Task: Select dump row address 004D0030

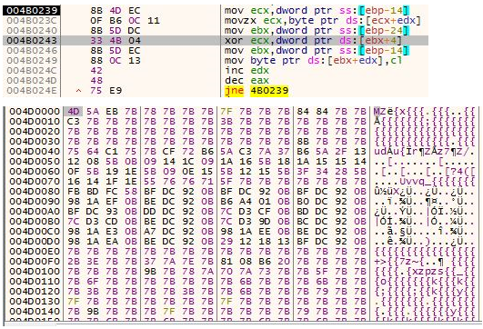Action: click(35, 141)
